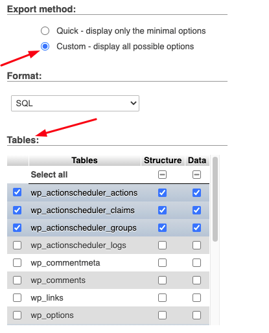Enable Structure for wp_actionscheduler_logs
269x333 pixels.
point(162,245)
